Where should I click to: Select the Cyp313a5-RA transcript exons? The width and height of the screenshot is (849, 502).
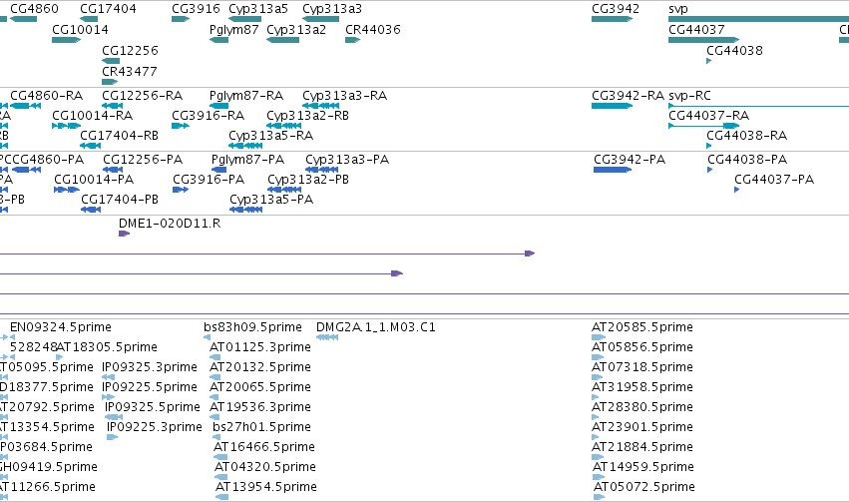245,146
